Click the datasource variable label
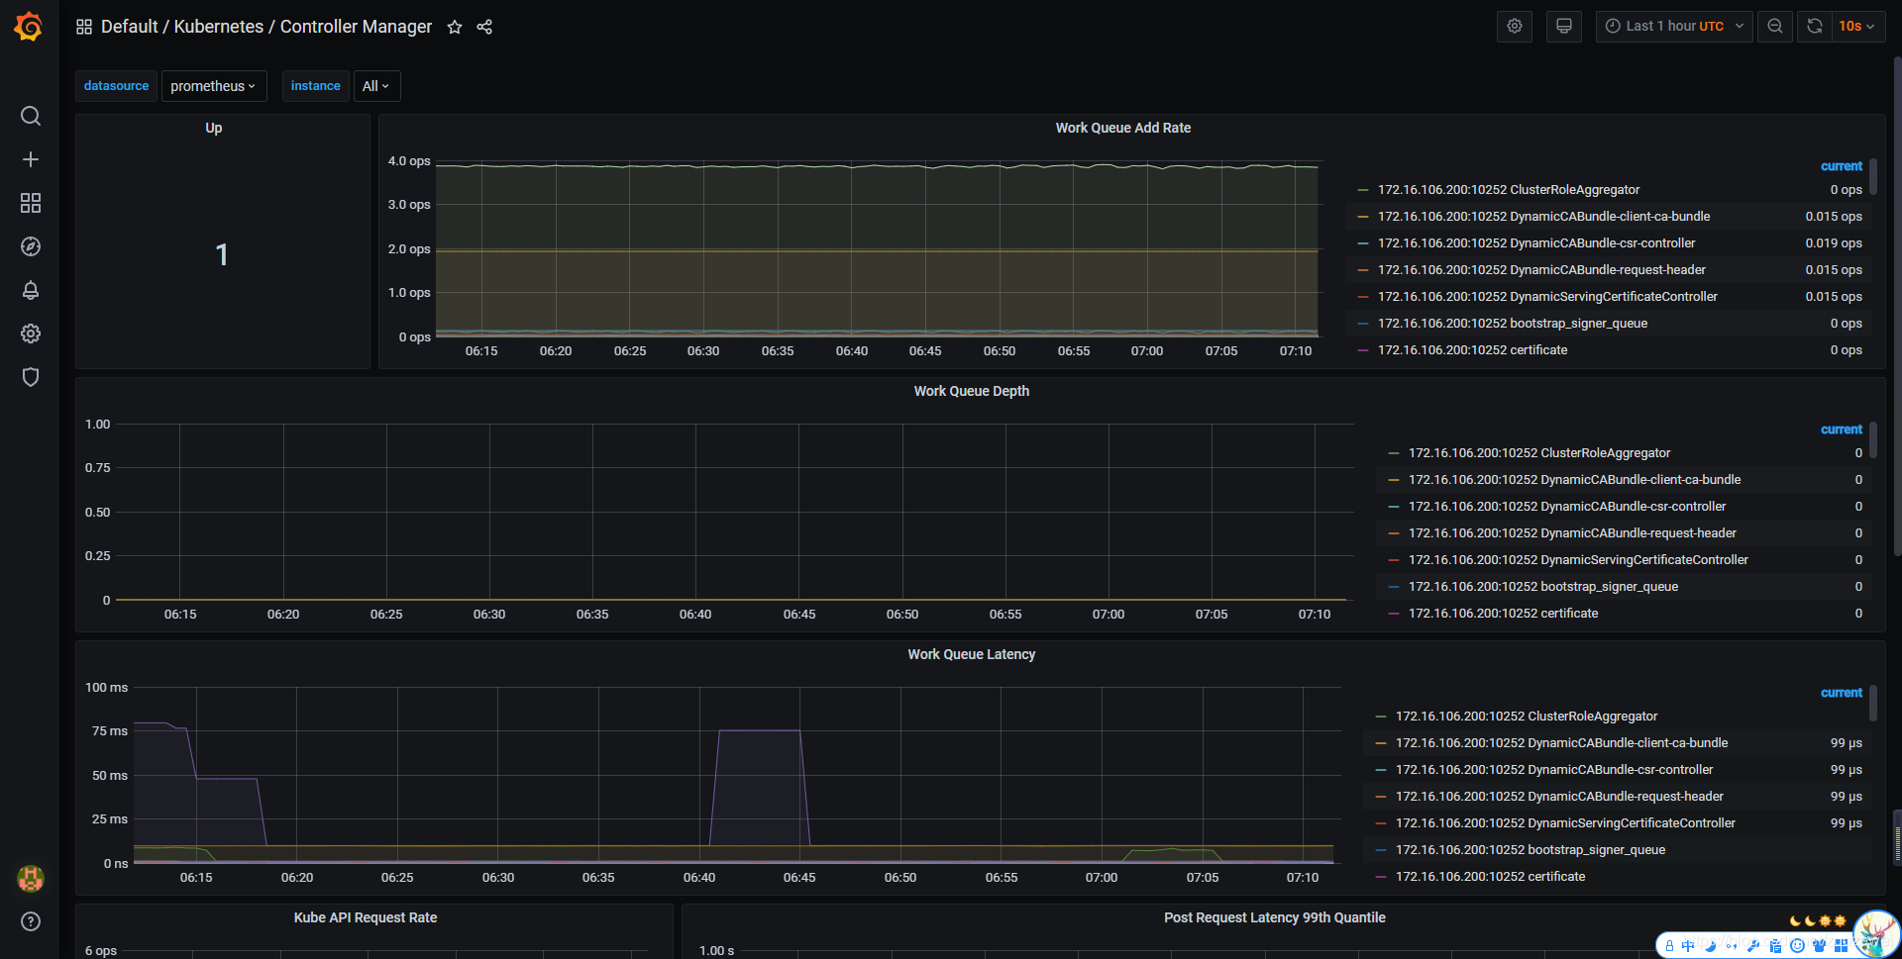Image resolution: width=1902 pixels, height=959 pixels. click(x=116, y=86)
